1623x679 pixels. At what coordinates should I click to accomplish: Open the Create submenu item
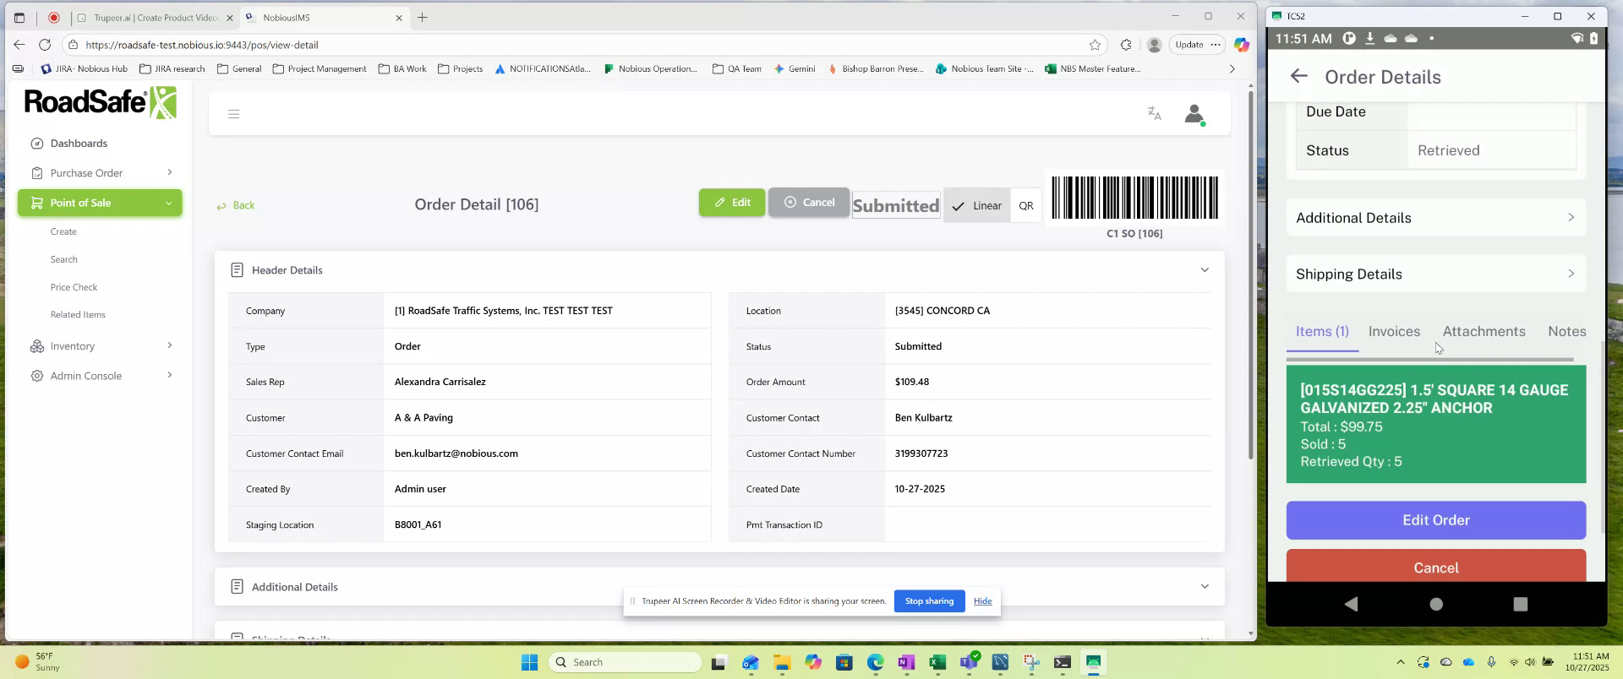[x=63, y=231]
